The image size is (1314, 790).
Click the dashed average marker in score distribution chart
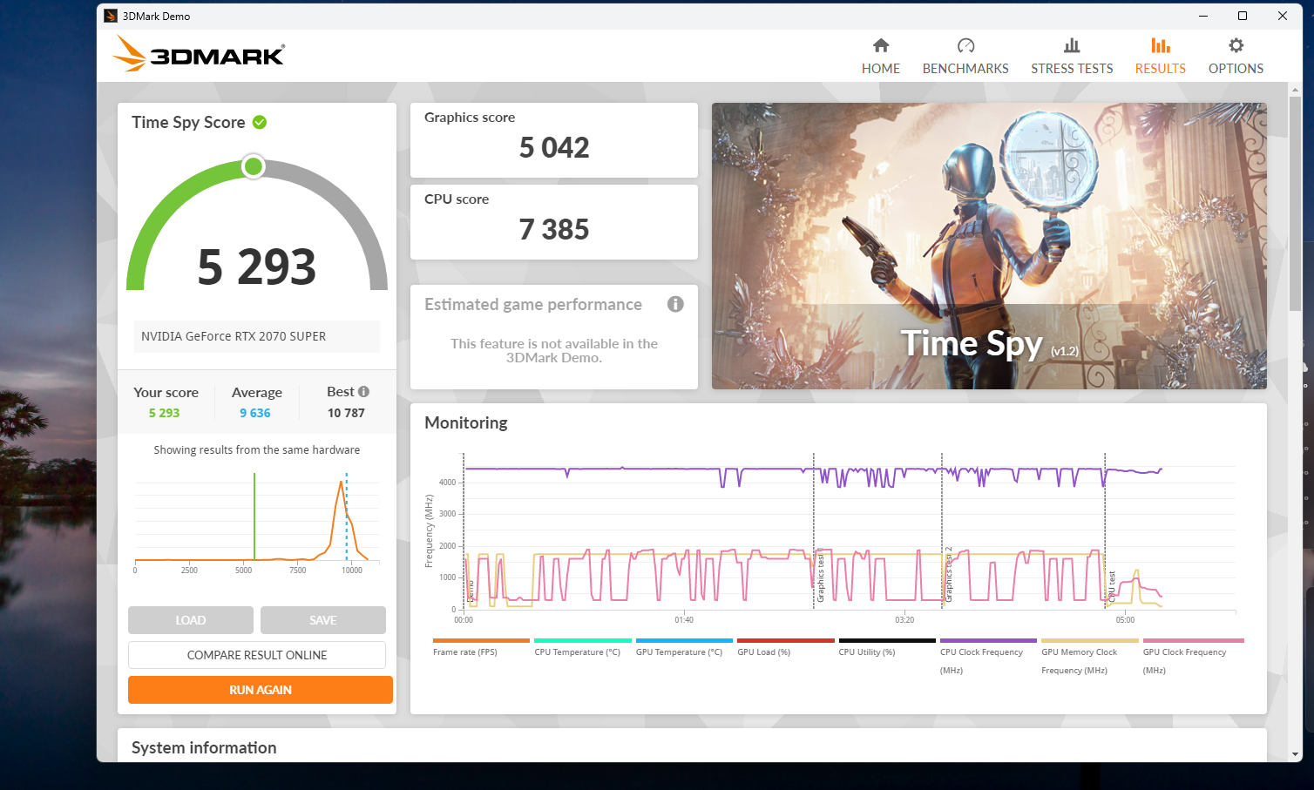click(x=347, y=517)
